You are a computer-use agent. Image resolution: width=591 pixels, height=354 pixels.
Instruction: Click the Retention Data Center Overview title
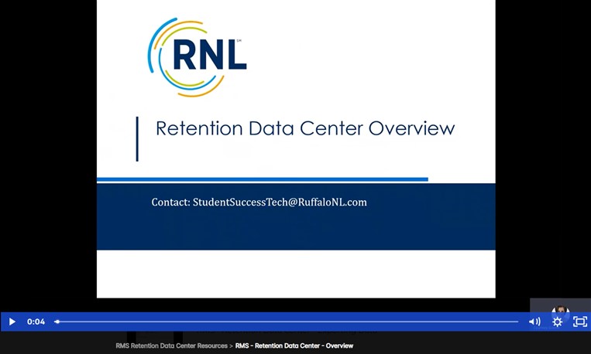coord(305,128)
